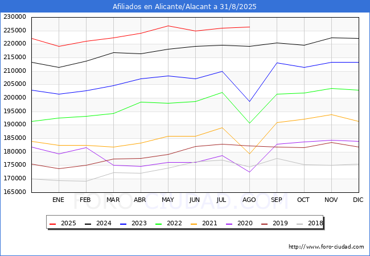
Task: Click the NOV month axis label
Action: pos(331,200)
